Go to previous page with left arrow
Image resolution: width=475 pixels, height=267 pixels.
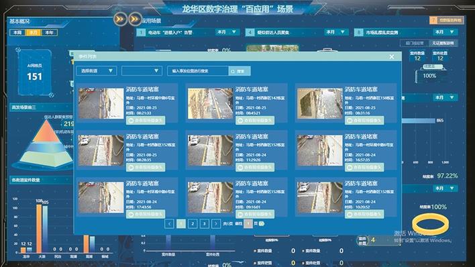click(169, 223)
